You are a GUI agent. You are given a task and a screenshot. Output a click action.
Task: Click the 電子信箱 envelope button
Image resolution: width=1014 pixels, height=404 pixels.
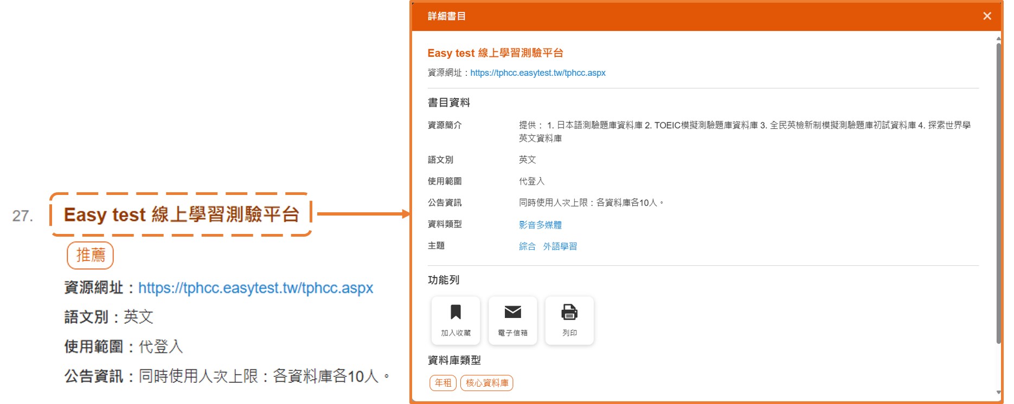tap(512, 321)
